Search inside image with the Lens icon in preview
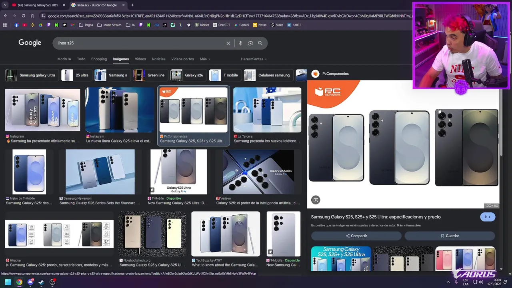The height and width of the screenshot is (288, 512). (316, 200)
